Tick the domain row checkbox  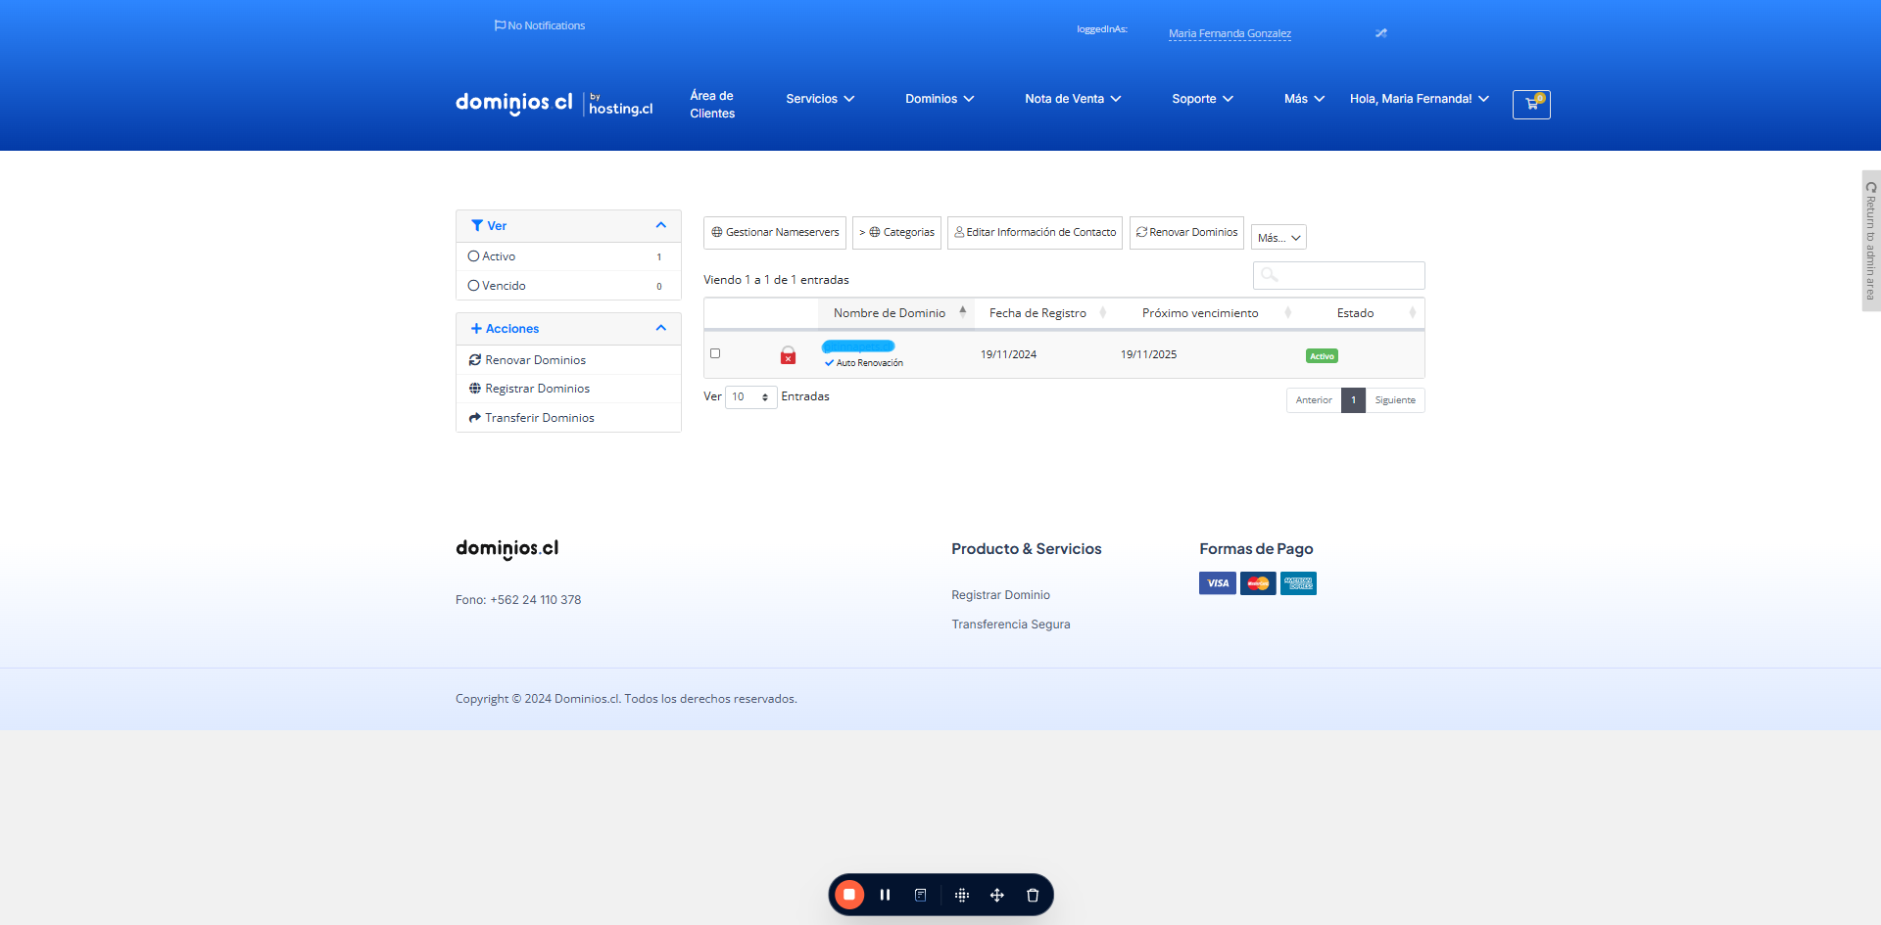tap(715, 353)
